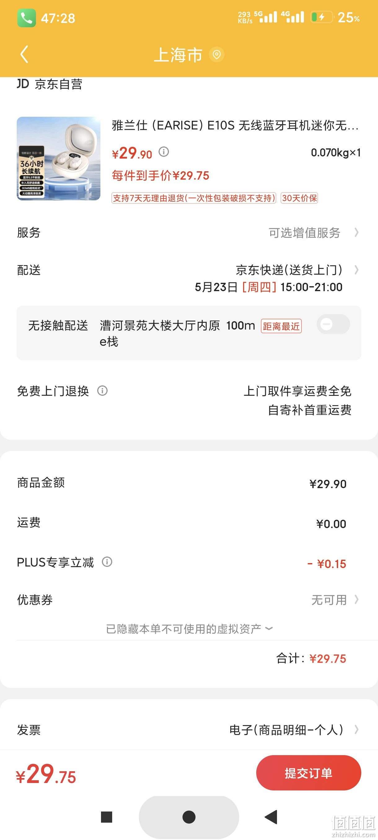Tap the location pin beside 上海市
This screenshot has height=840, width=378.
(x=217, y=55)
